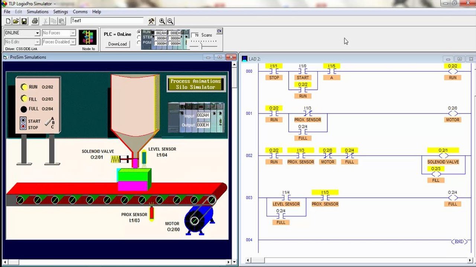Click the Process Animations Silo Simulator banner

tap(196, 84)
